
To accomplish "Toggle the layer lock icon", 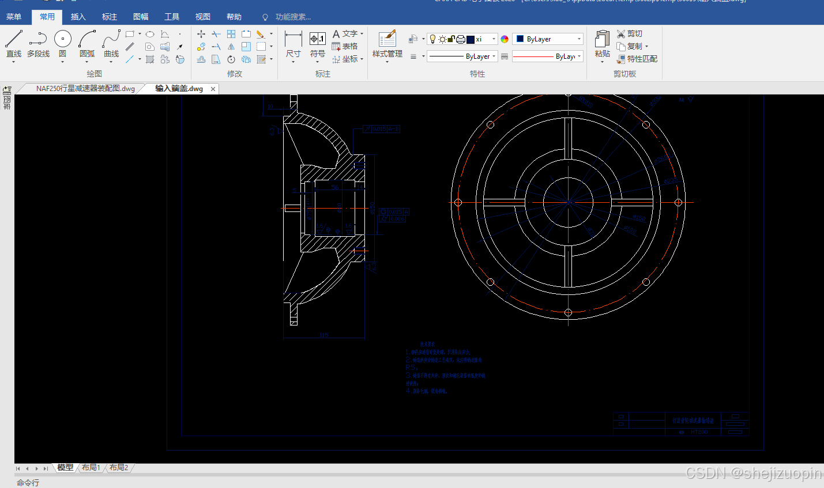I will coord(451,39).
